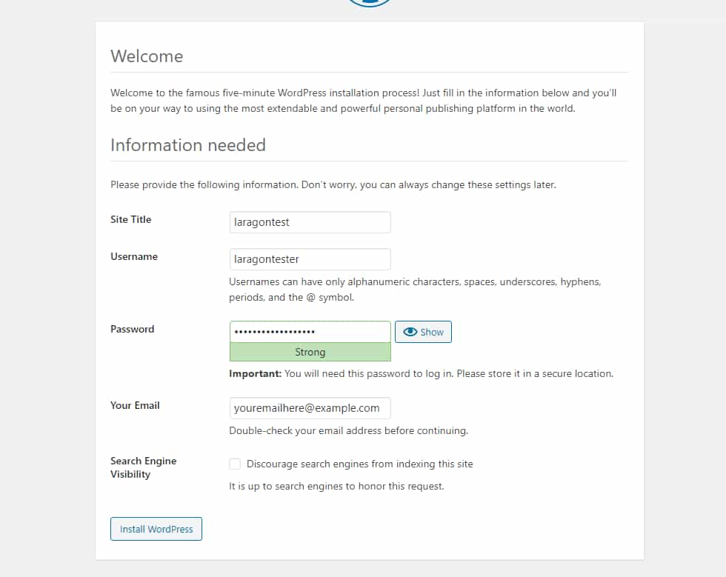Click 'Discourage search engines from indexing' label text

pos(360,464)
